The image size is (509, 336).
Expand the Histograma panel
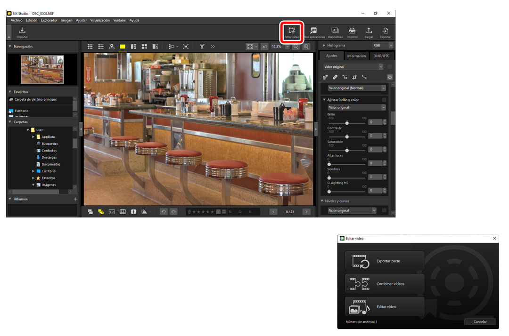pos(324,45)
